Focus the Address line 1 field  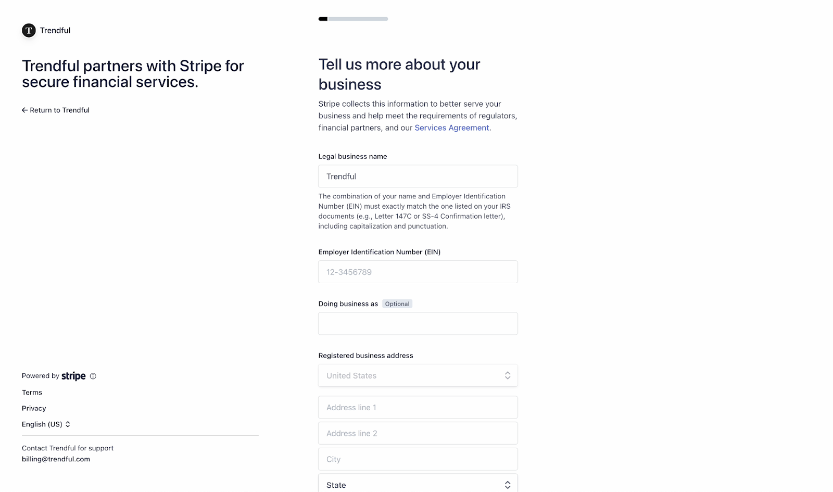coord(418,407)
